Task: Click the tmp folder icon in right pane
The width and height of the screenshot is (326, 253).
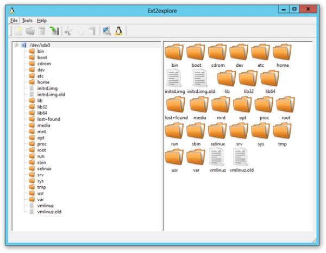Action: [283, 131]
